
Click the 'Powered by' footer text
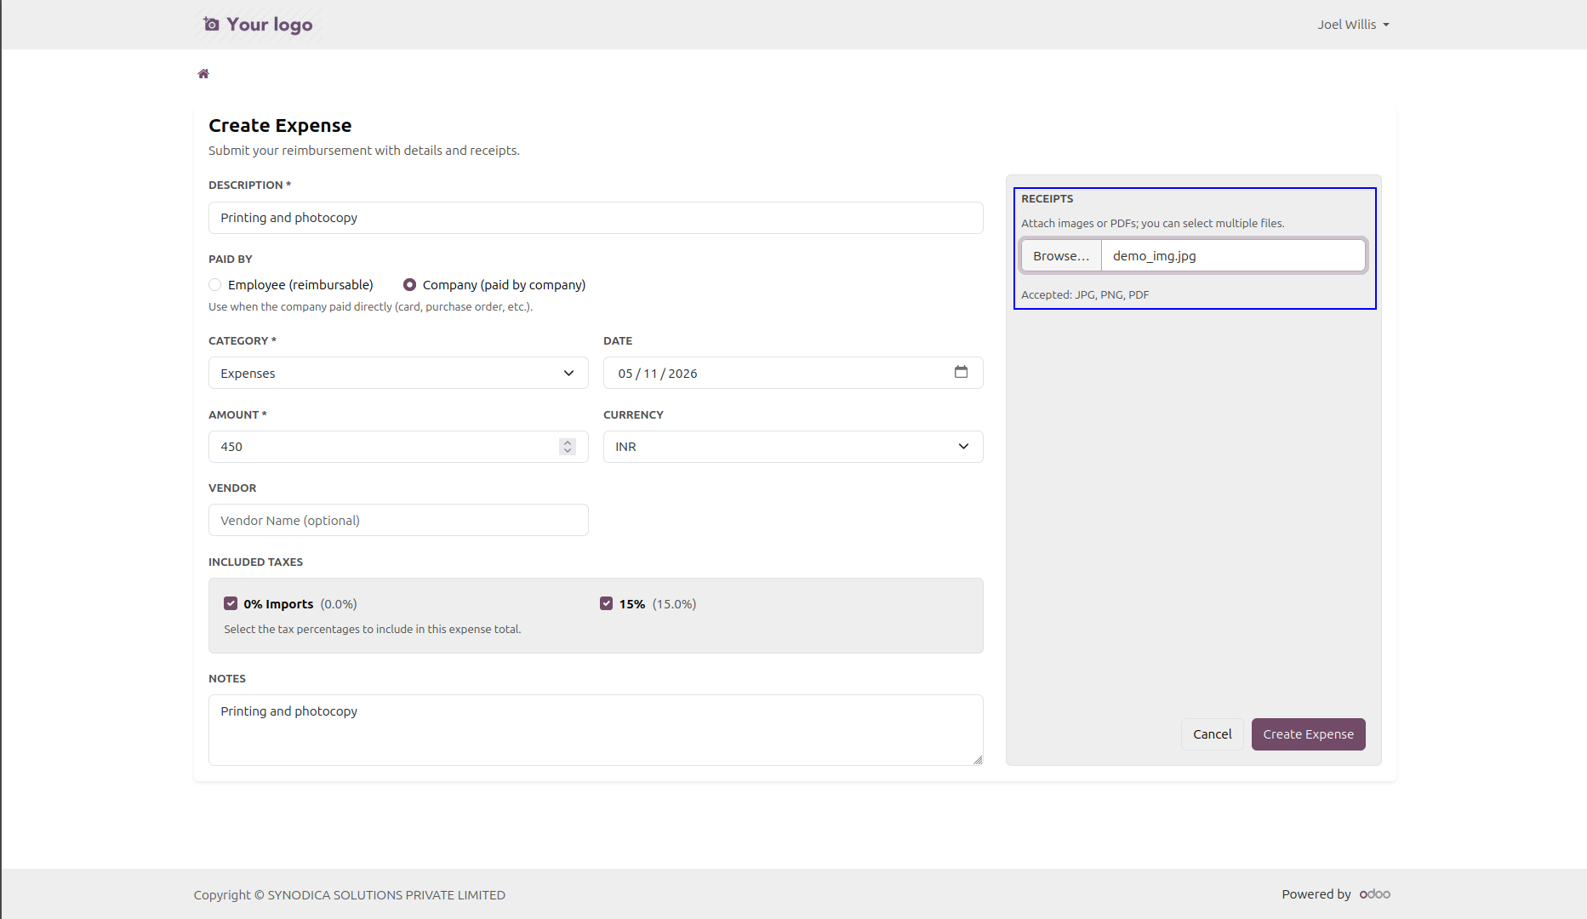[1316, 894]
